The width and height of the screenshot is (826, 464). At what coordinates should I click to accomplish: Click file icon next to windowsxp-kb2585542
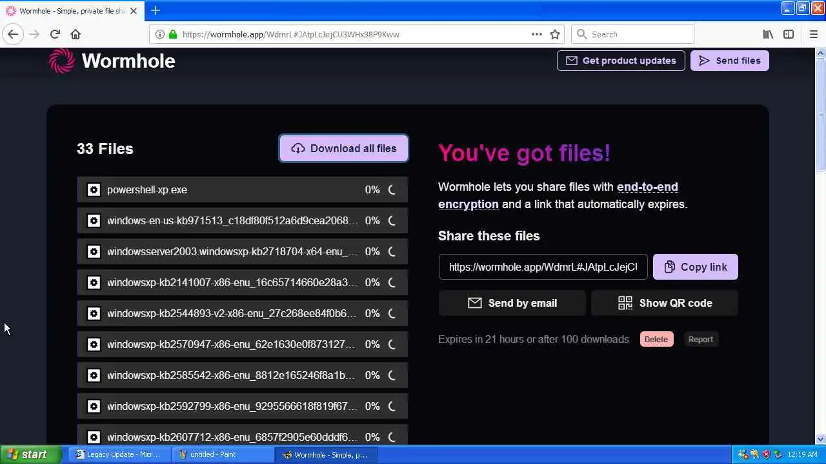click(94, 375)
